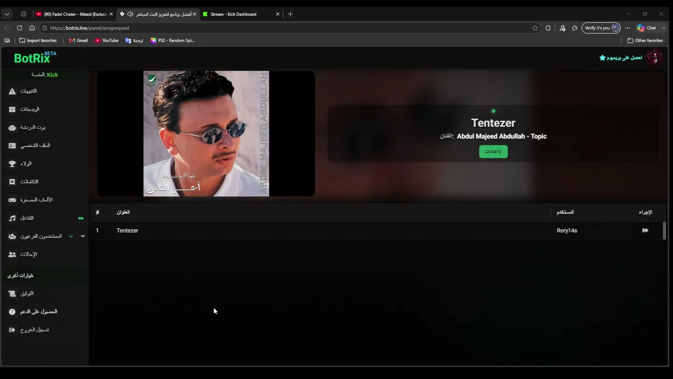Viewport: 673px width, 379px height.
Task: Open the integrations Discord-style icon
Action: pyautogui.click(x=12, y=182)
